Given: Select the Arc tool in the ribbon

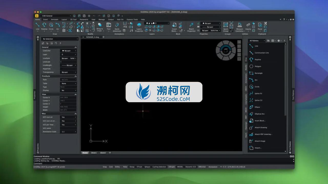Looking at the screenshot, I should click(x=58, y=26).
